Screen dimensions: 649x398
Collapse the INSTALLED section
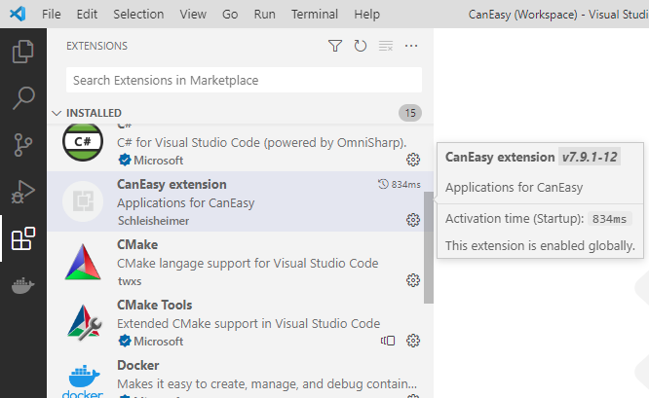(x=57, y=113)
